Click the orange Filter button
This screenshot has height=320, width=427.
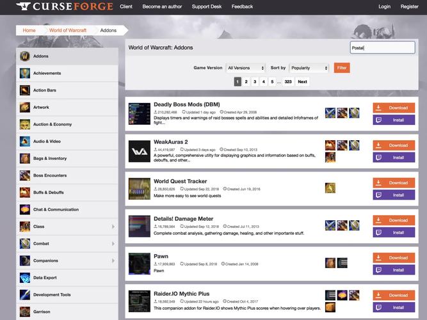pyautogui.click(x=342, y=68)
